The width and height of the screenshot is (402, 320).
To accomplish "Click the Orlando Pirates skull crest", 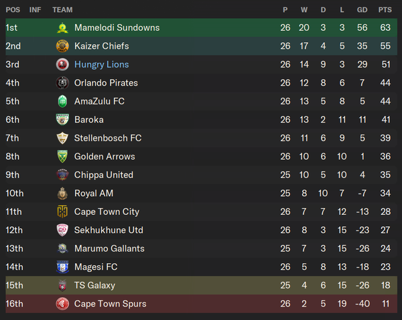I will [62, 83].
